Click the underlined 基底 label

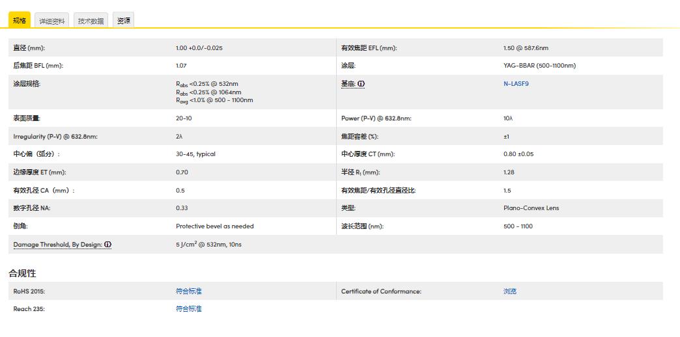[x=348, y=84]
